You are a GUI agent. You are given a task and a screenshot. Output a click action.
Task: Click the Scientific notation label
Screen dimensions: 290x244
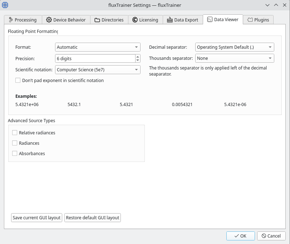(x=34, y=70)
